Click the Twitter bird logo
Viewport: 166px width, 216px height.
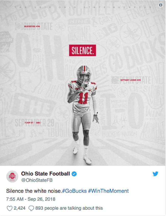[155, 174]
